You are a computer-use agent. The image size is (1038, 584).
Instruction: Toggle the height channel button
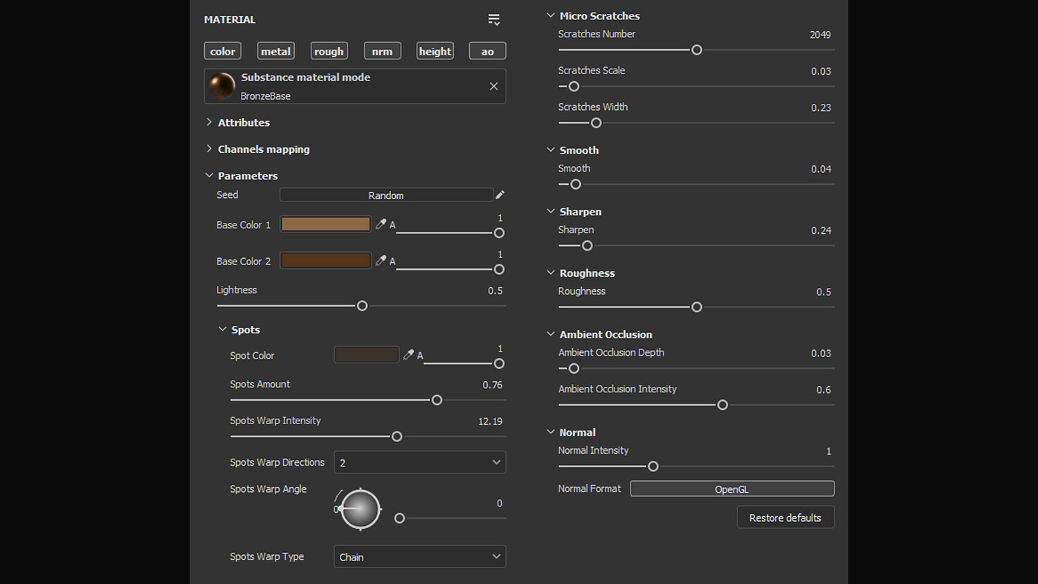435,51
